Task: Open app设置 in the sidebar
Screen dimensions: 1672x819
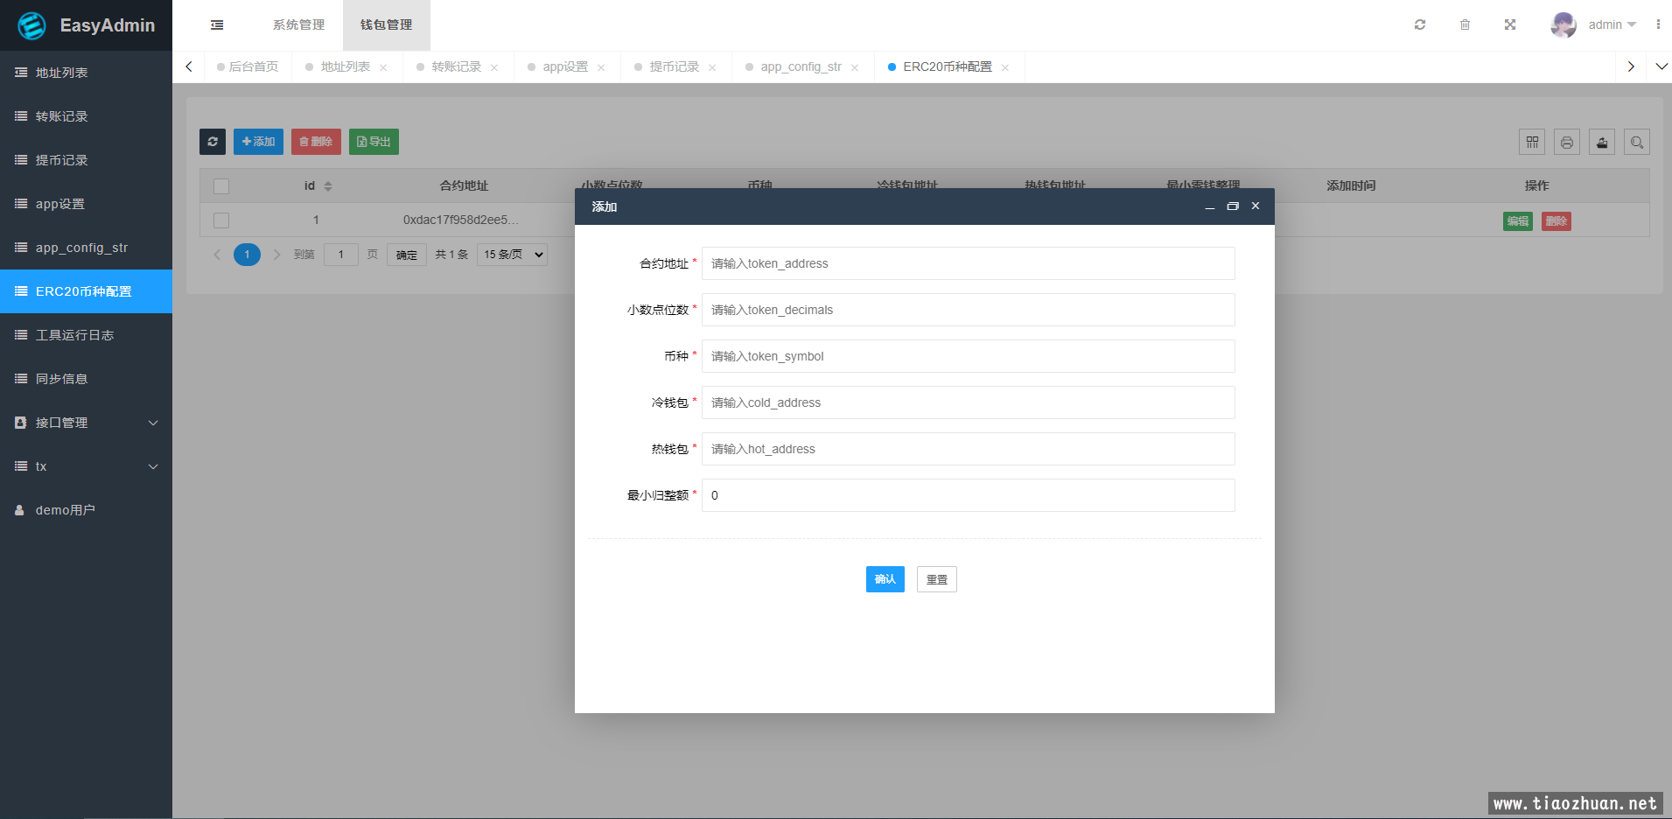Action: coord(86,204)
